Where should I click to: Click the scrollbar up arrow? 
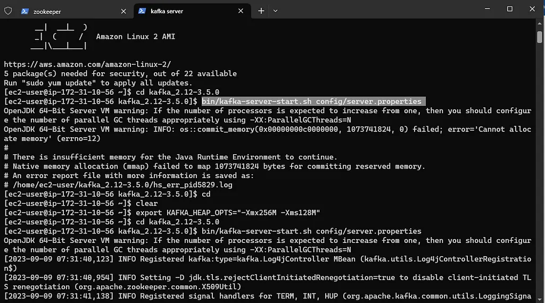[x=540, y=23]
